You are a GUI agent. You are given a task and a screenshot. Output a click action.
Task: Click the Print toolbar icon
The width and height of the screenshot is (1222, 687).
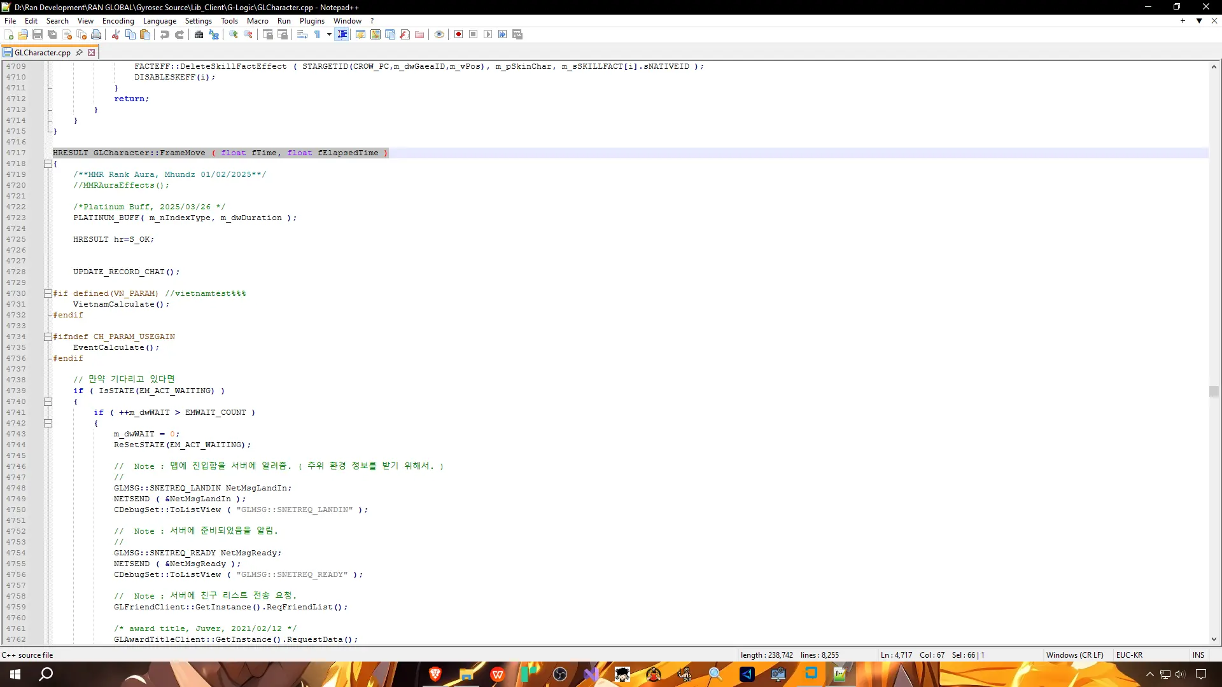tap(96, 34)
